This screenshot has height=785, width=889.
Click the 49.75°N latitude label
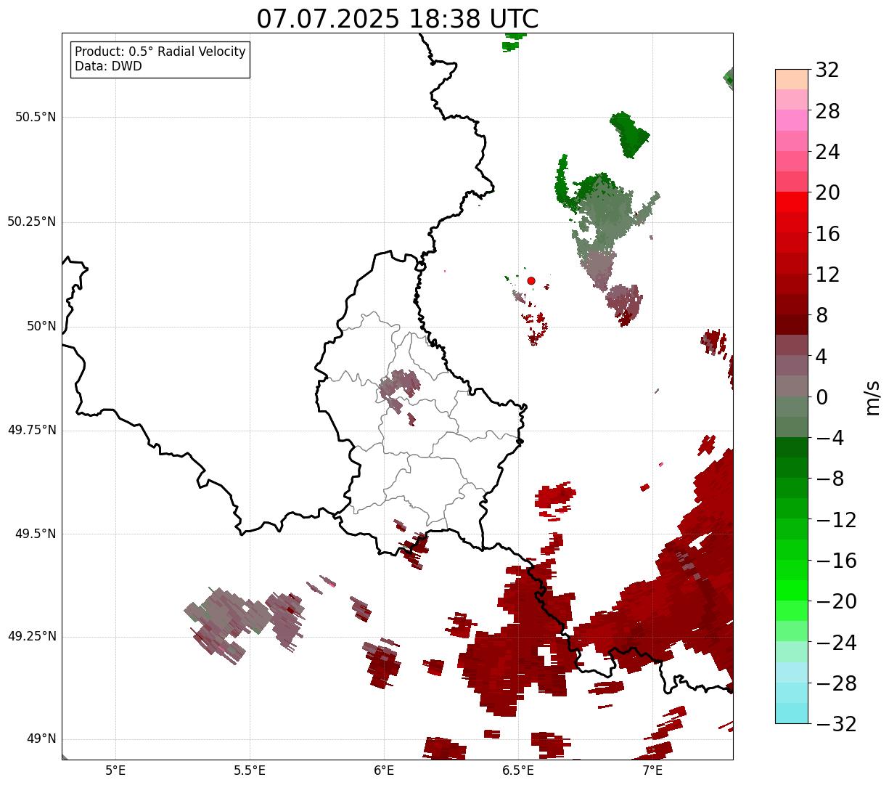point(31,430)
